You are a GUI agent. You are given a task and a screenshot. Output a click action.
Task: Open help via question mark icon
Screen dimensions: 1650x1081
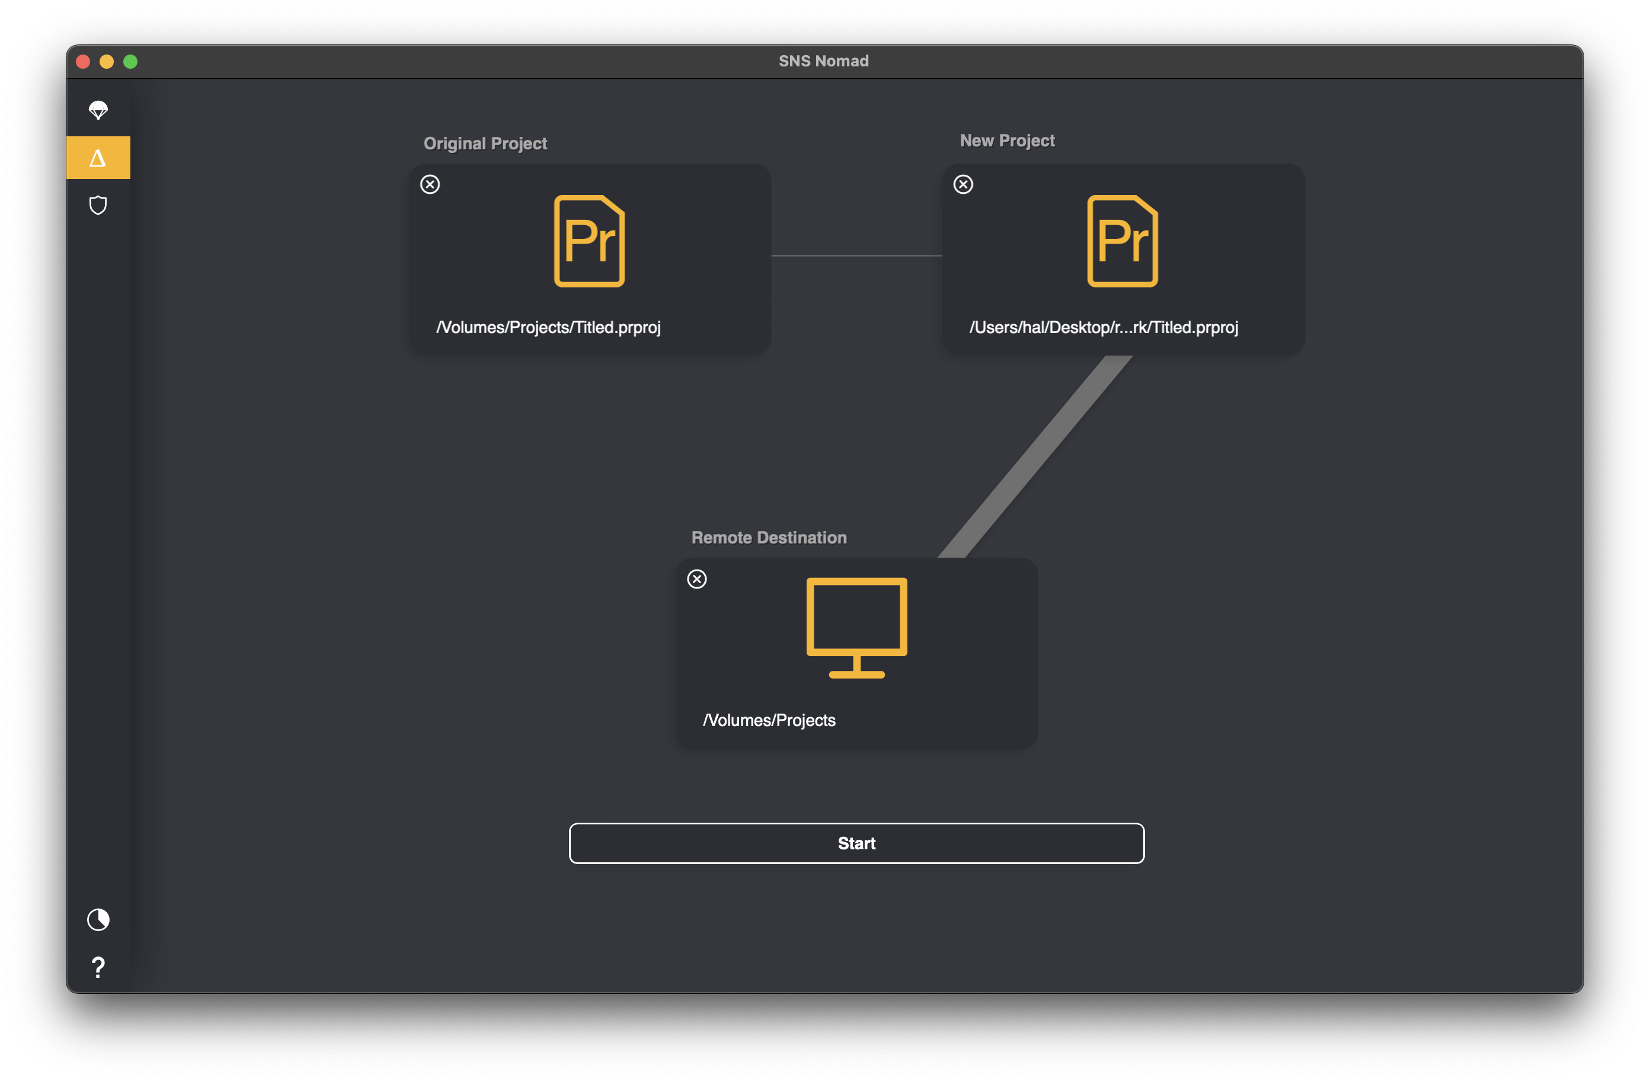98,967
